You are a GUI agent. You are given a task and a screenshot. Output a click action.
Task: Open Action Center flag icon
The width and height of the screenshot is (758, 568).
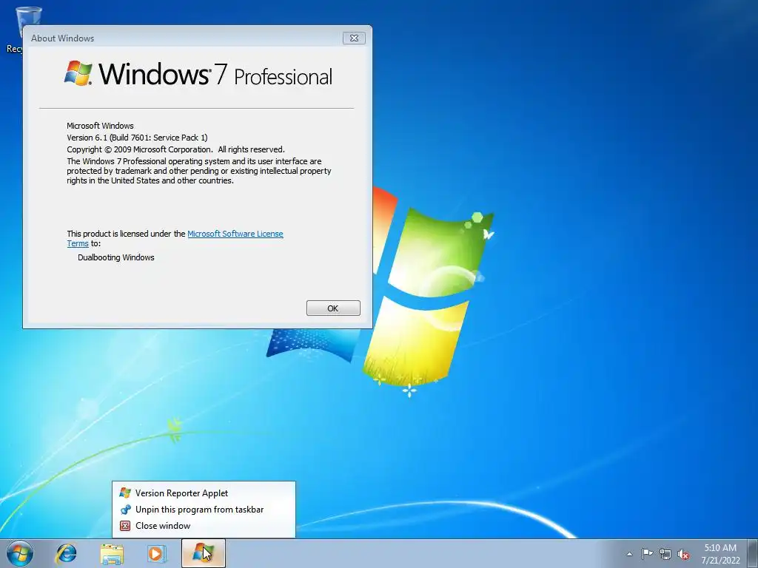point(647,554)
